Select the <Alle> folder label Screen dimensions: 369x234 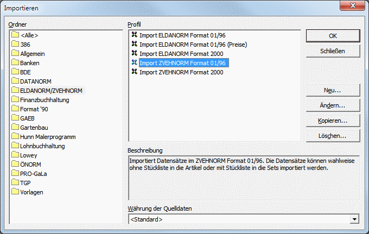pyautogui.click(x=29, y=35)
